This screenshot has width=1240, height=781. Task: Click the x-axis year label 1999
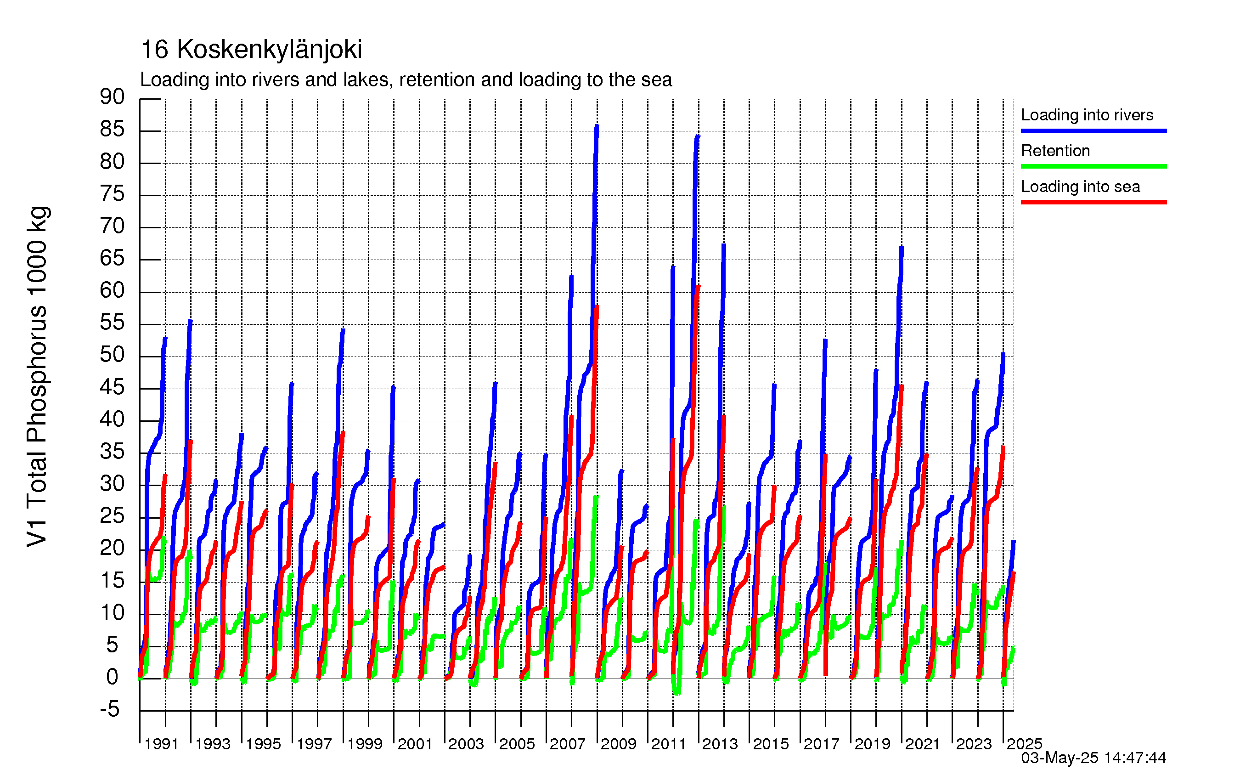tap(365, 743)
